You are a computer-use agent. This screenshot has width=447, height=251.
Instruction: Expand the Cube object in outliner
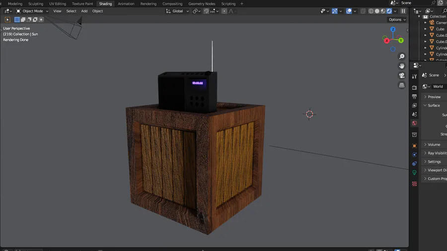point(425,29)
